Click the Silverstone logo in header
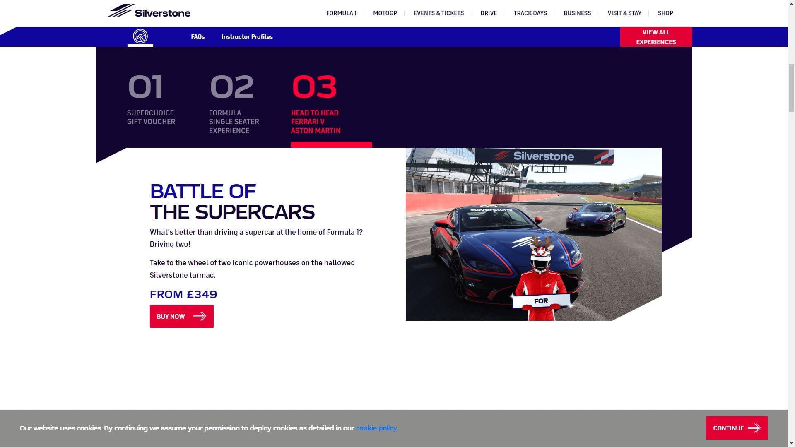Image resolution: width=795 pixels, height=447 pixels. click(x=149, y=11)
